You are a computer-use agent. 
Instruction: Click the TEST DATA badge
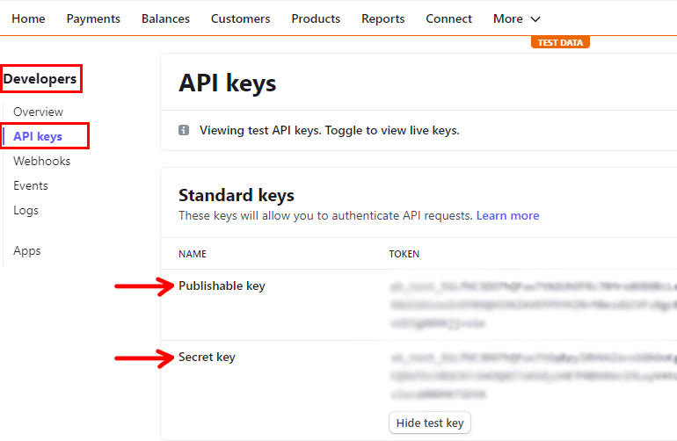(560, 42)
